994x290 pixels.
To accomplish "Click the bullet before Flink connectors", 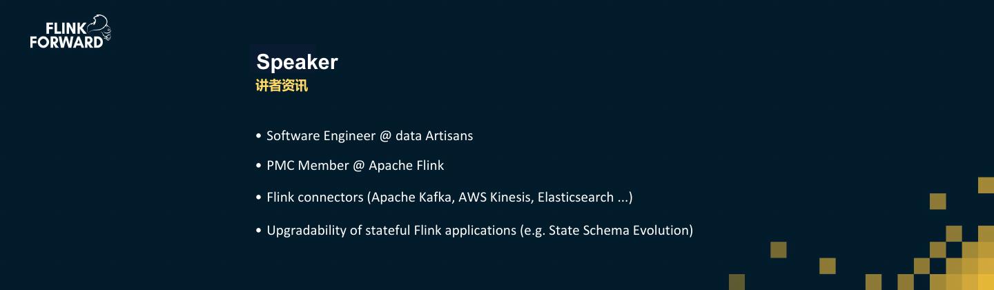I will tap(258, 197).
